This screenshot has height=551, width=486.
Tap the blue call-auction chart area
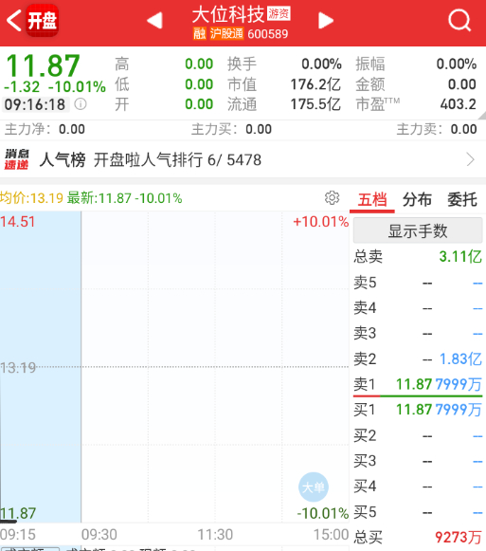[x=41, y=367]
